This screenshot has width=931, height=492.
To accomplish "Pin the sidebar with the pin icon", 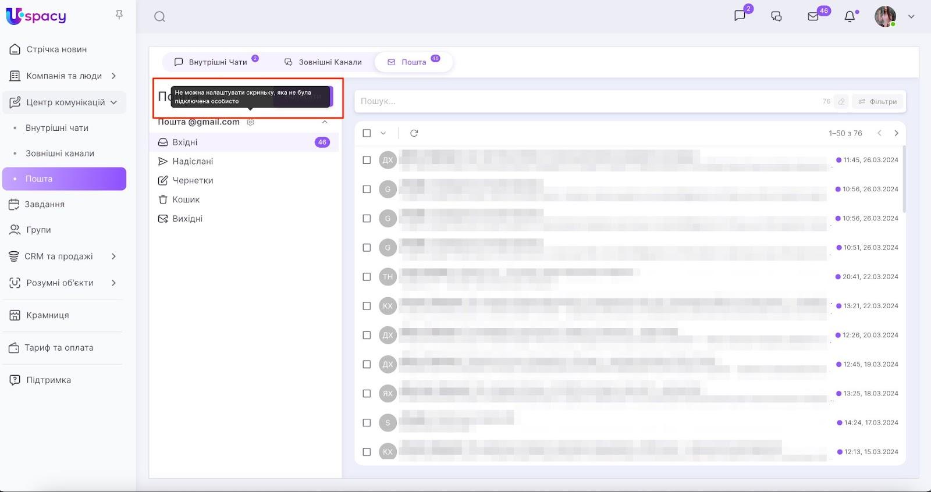I will coord(119,15).
